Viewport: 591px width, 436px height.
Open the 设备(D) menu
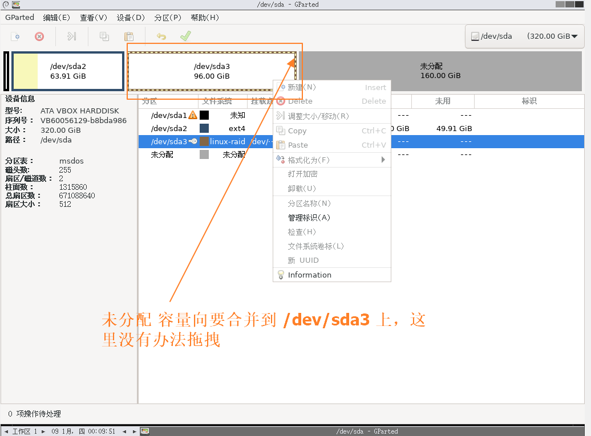[131, 18]
